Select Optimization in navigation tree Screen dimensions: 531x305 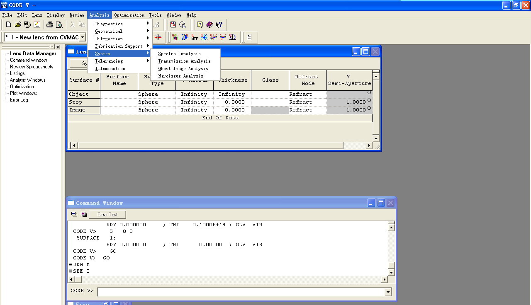point(22,87)
